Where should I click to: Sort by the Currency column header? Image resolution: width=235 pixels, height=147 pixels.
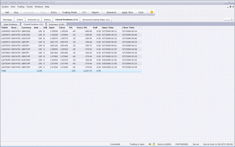26,27
